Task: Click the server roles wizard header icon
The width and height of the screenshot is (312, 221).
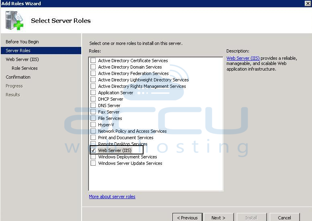Action: 14,20
